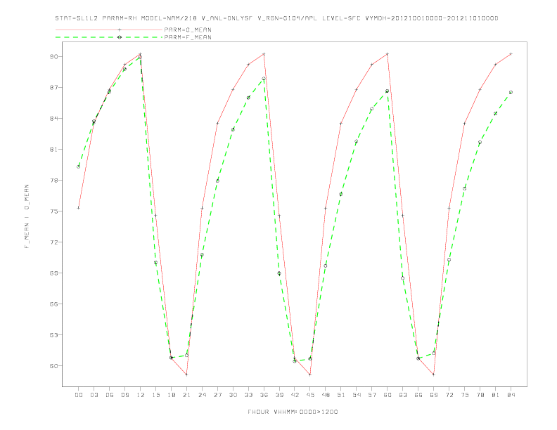
Task: Click forecast hour 24 on horizontal axis
Action: click(x=202, y=395)
